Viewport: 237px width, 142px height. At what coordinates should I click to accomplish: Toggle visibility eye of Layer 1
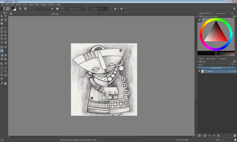click(199, 71)
